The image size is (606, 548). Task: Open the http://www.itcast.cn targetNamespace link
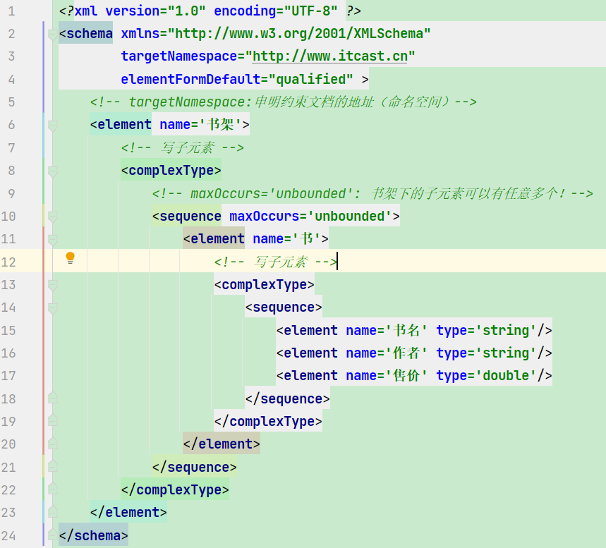click(329, 56)
